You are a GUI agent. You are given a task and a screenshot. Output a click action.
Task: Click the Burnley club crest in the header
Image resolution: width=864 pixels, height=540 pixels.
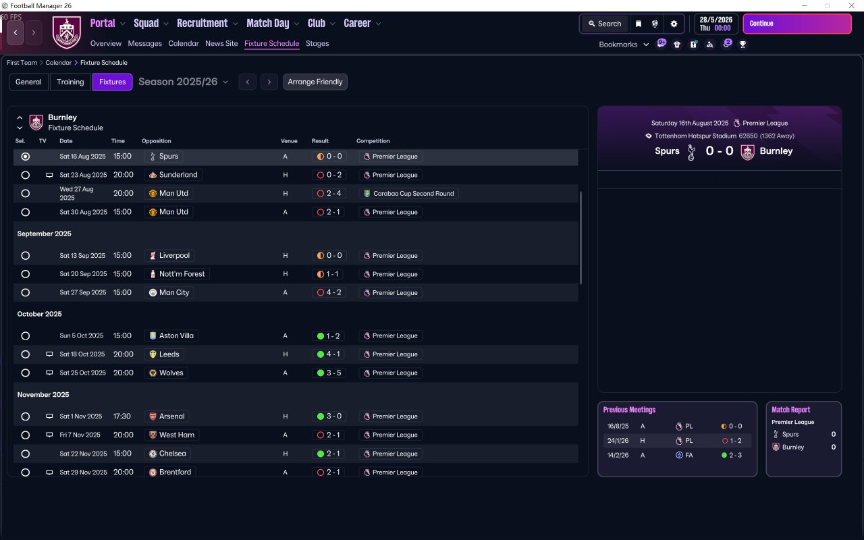[67, 32]
